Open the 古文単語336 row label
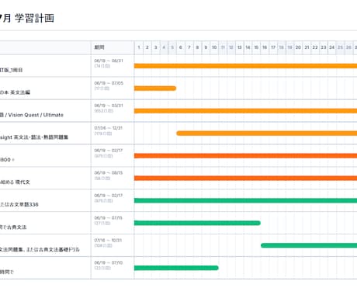Image resolution: width=357 pixels, height=295 pixels. [19, 204]
